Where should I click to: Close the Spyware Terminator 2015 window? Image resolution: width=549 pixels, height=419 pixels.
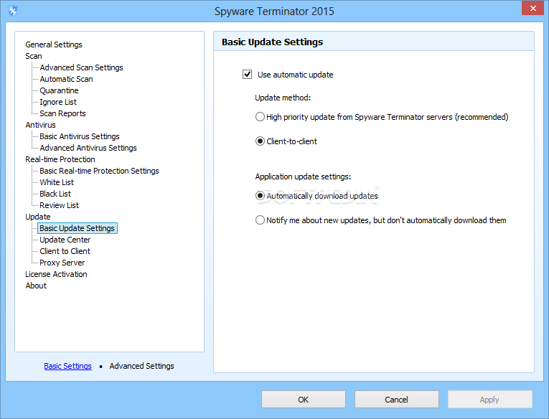point(532,8)
